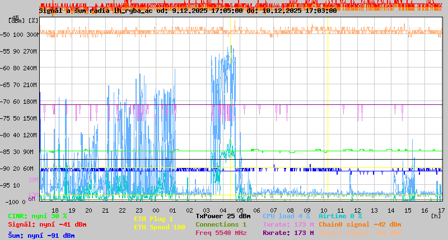The width and height of the screenshot is (448, 240).
Task: Select the red Signál legend entry
Action: pyautogui.click(x=47, y=224)
